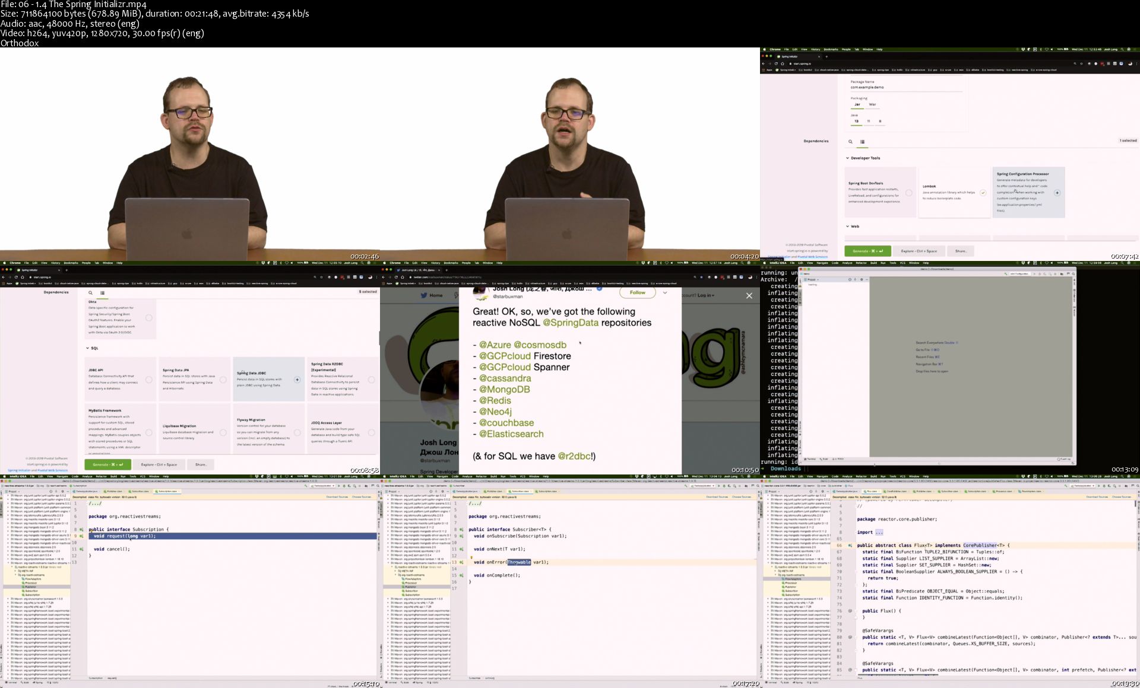
Task: Select the Spring Boot DevTools radio circle
Action: (908, 193)
